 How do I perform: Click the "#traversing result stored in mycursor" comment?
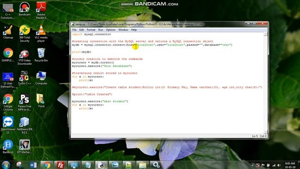tap(105, 73)
